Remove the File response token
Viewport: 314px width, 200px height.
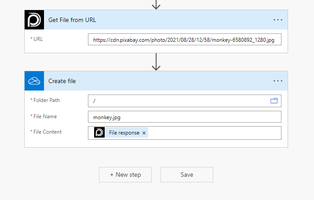pyautogui.click(x=144, y=133)
